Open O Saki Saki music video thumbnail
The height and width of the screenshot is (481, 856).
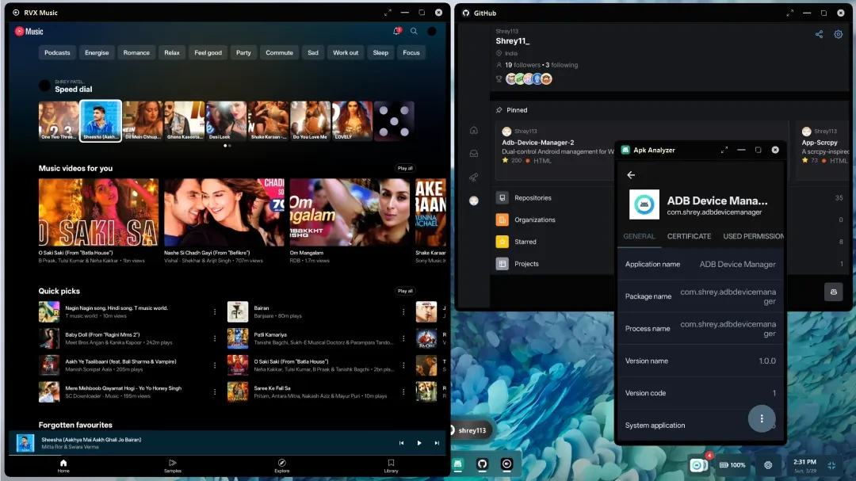click(98, 212)
